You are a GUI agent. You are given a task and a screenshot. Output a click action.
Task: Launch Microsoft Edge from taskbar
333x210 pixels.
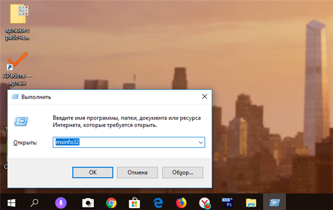158,203
